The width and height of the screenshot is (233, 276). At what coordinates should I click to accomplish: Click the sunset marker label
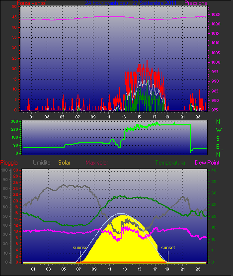[x=168, y=248]
